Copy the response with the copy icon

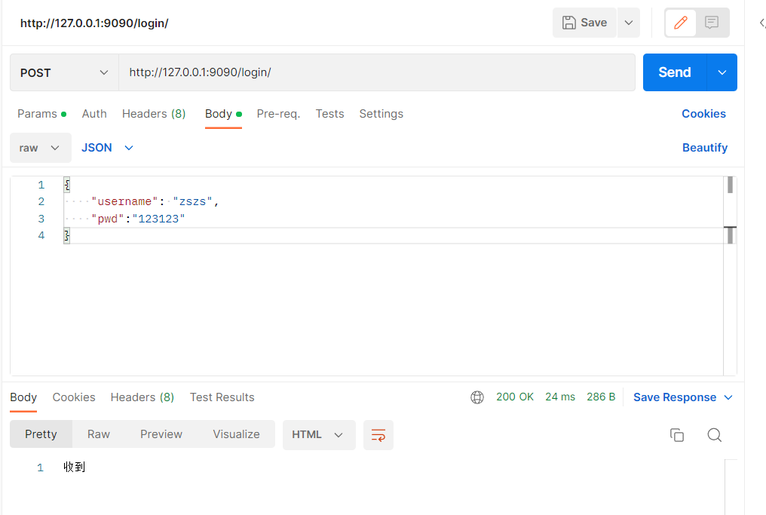tap(676, 435)
